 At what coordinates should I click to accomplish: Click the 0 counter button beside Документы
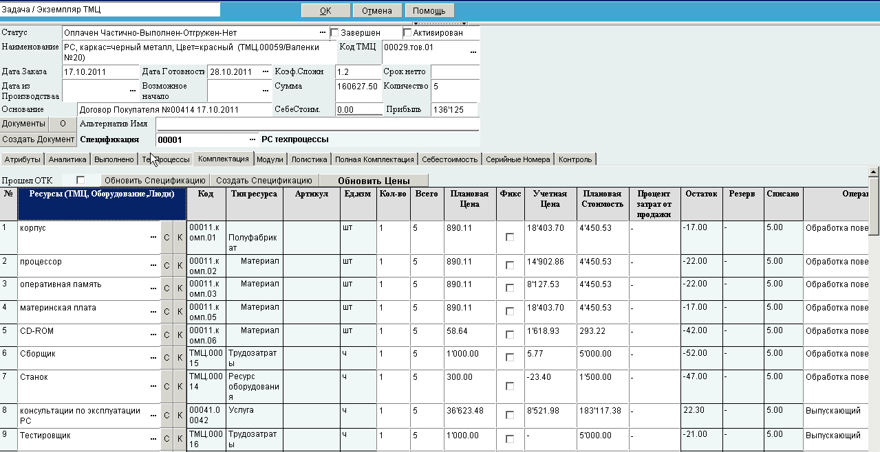tap(63, 124)
